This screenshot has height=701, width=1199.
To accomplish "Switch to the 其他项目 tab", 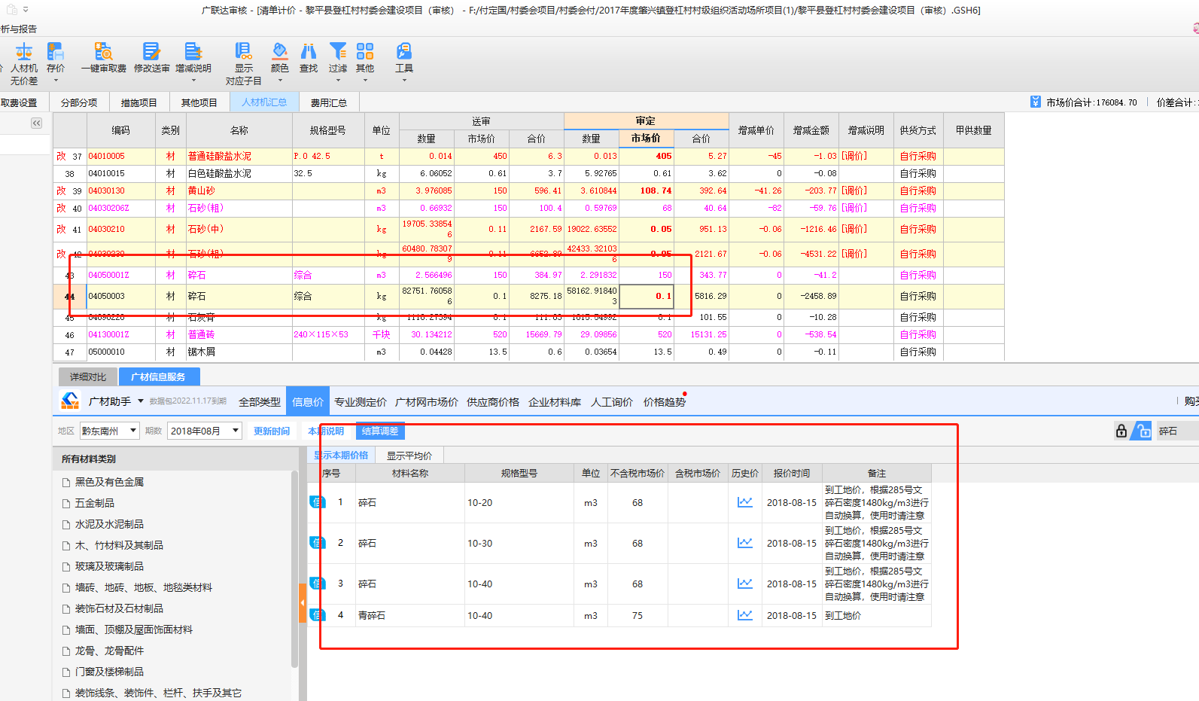I will 199,102.
